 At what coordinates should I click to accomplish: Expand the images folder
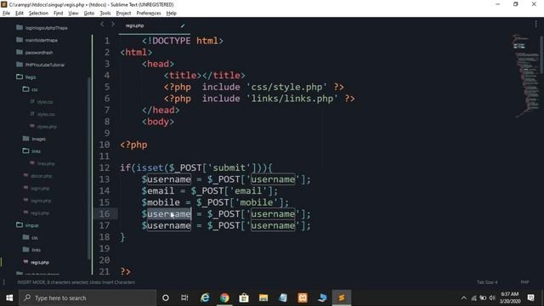click(x=34, y=139)
